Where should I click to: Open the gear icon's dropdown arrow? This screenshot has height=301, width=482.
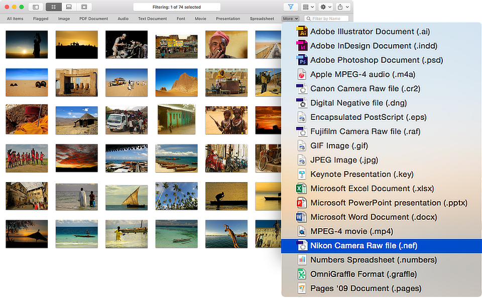(329, 7)
